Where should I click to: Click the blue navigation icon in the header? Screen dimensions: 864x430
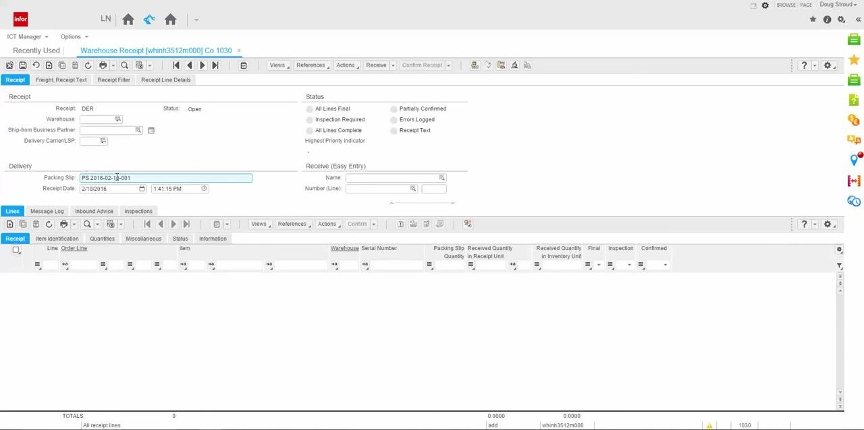click(x=149, y=20)
